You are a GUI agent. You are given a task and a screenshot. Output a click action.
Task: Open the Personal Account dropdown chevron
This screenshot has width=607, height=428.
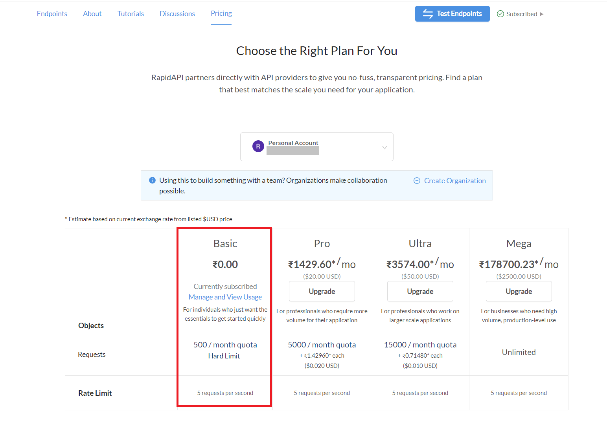384,147
